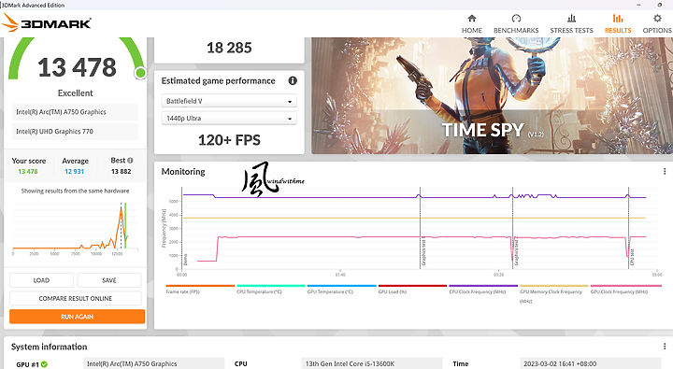This screenshot has height=369, width=673.
Task: Toggle GPU Memory Clock Frequency legend
Action: 553,293
